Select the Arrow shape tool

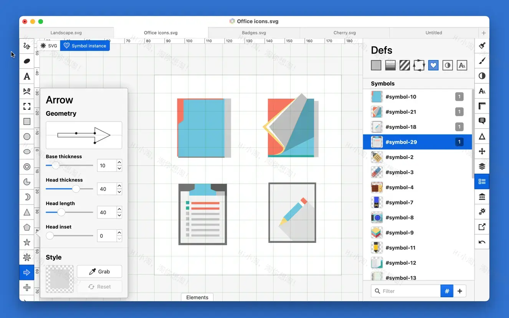point(27,272)
